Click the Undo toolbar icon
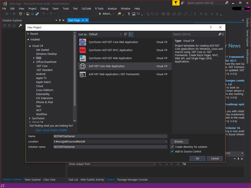Image resolution: width=251 pixels, height=188 pixels. click(x=43, y=14)
